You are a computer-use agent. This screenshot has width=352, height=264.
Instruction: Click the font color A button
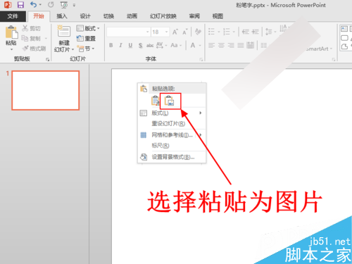point(193,45)
